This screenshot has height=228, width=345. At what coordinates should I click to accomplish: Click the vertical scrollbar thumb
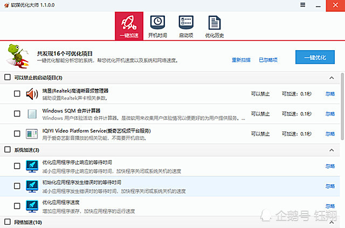tap(342, 107)
